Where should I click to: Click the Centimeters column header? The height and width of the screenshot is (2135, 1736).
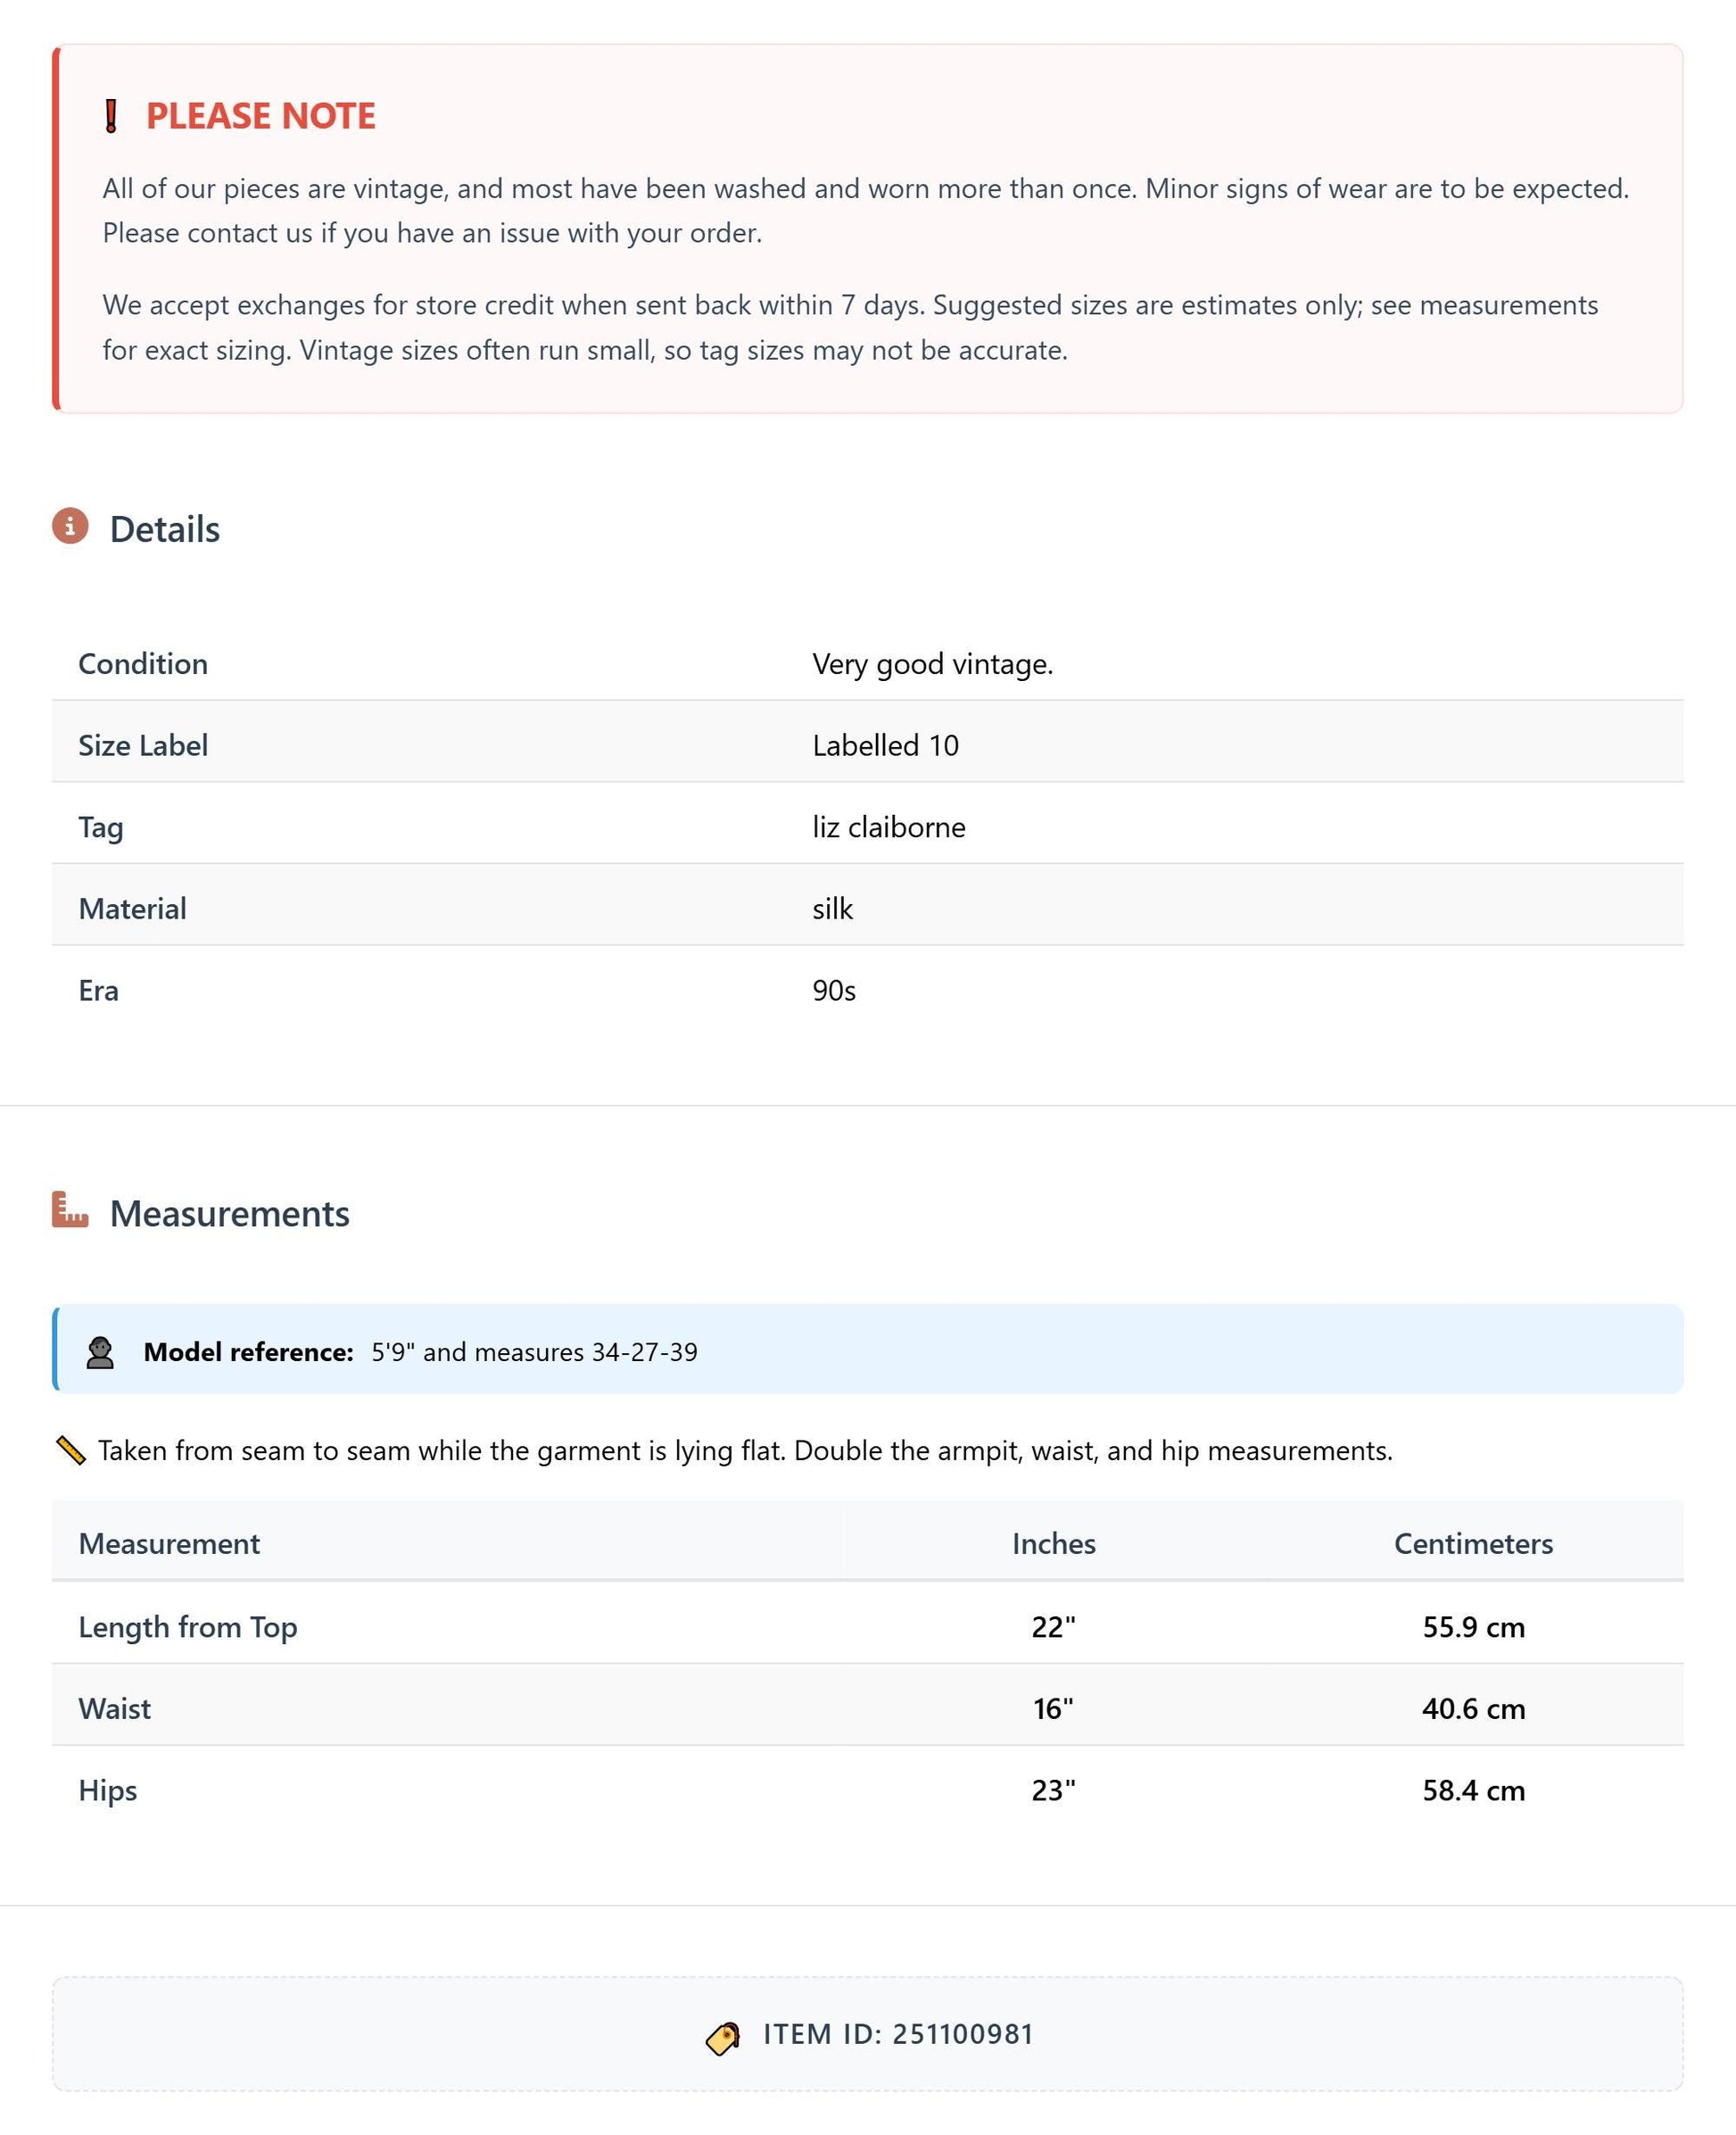pyautogui.click(x=1473, y=1544)
